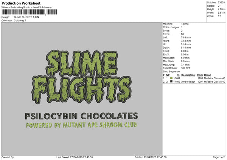Click the 'Production Worksheet' title

tap(21, 3)
